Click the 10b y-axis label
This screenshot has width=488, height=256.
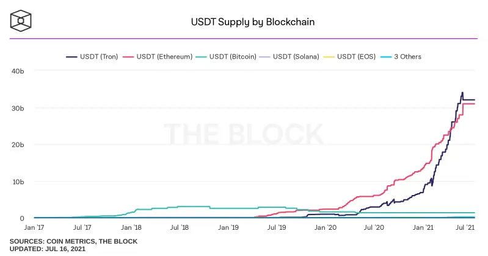click(18, 182)
